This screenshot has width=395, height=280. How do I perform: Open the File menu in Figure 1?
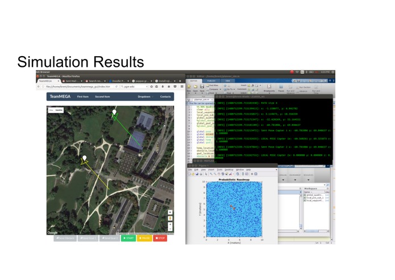(190, 170)
